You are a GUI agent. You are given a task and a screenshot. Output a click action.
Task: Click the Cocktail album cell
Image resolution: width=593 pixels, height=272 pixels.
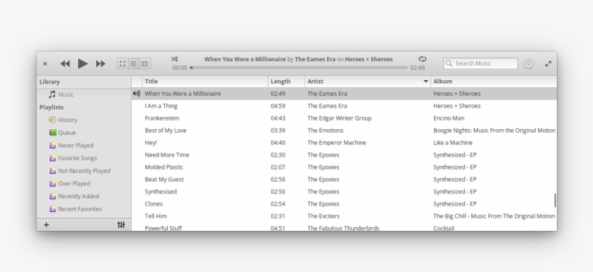pos(443,228)
